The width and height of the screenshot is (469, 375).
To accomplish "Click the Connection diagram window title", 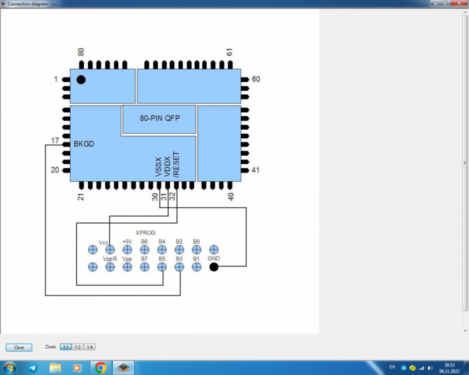I will pyautogui.click(x=27, y=4).
